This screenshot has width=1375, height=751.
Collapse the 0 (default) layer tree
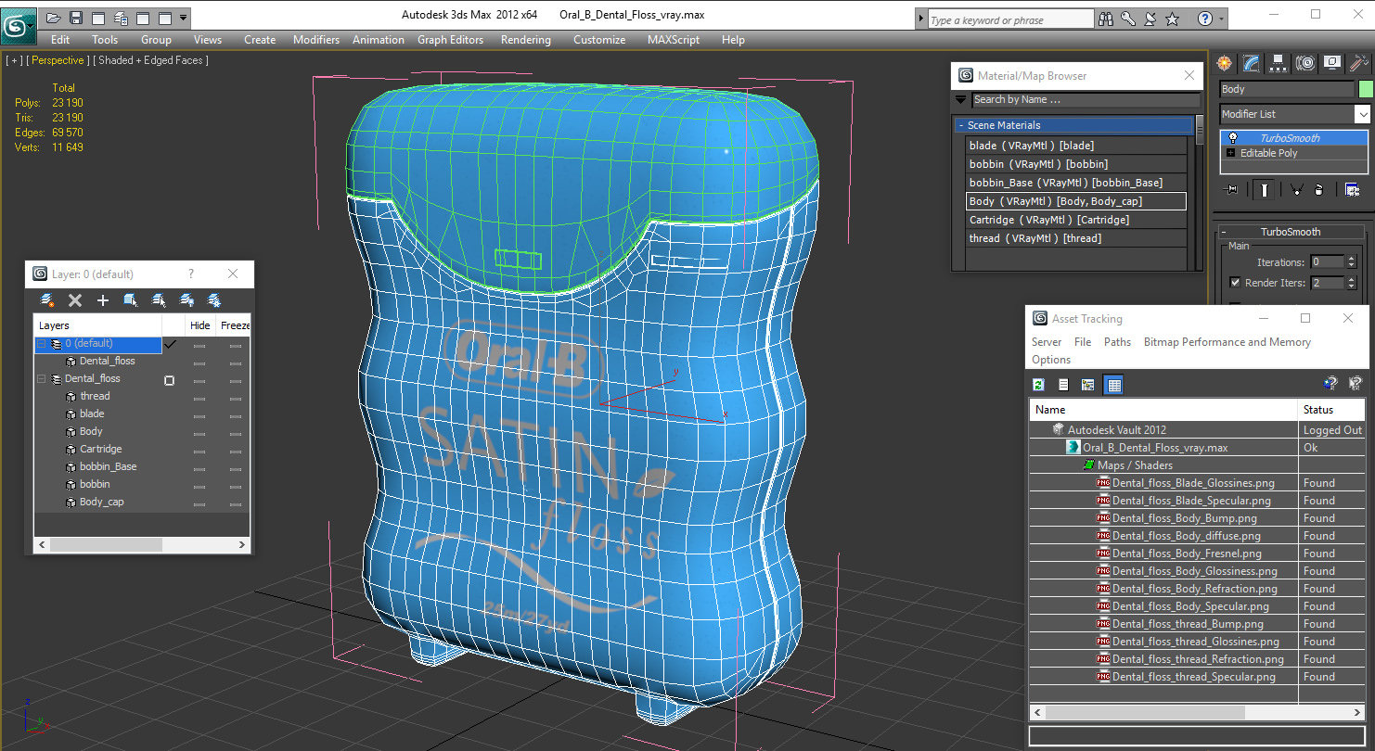pyautogui.click(x=42, y=344)
